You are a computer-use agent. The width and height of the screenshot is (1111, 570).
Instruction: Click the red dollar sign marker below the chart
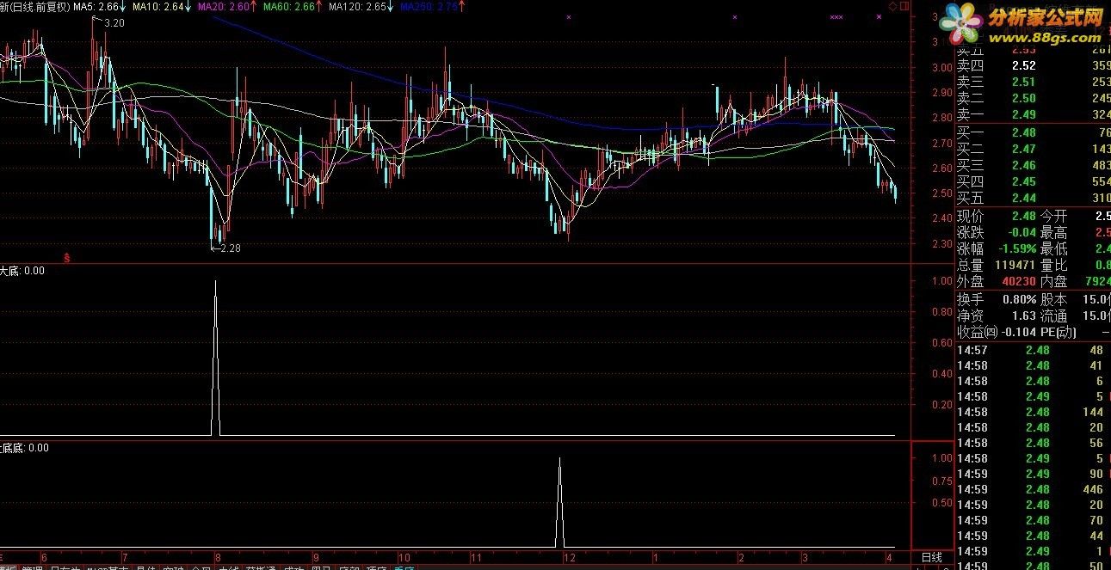point(67,257)
